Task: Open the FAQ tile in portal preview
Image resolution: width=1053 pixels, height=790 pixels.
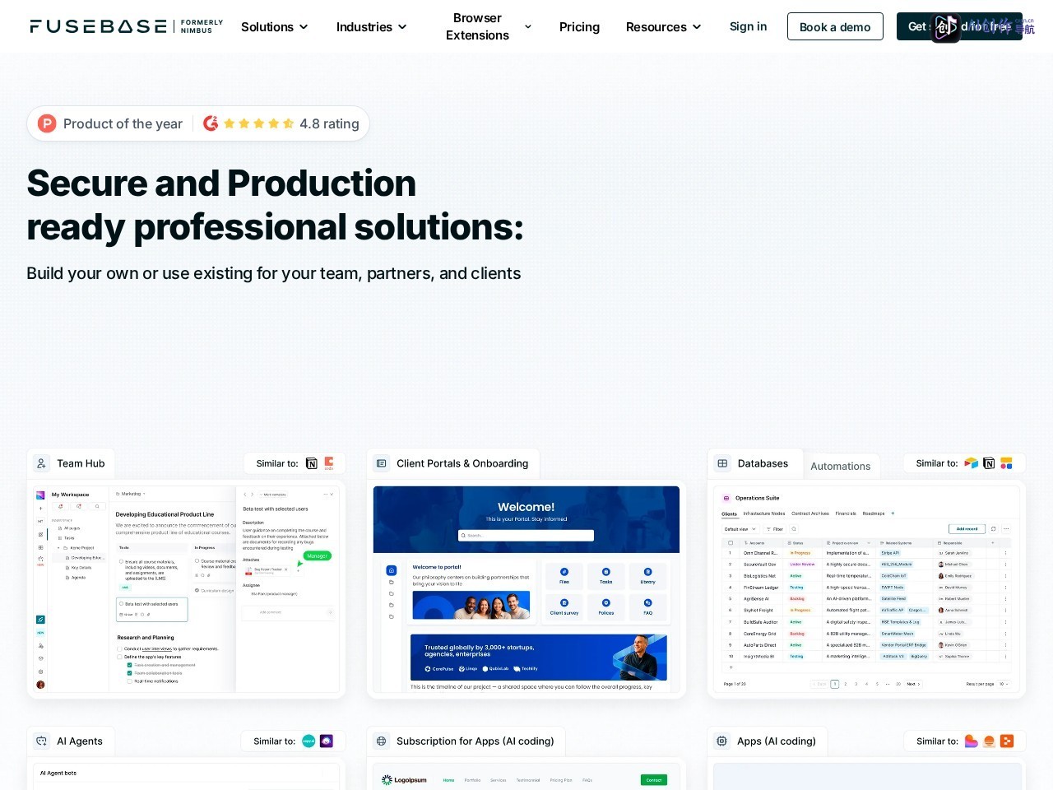Action: (x=648, y=606)
